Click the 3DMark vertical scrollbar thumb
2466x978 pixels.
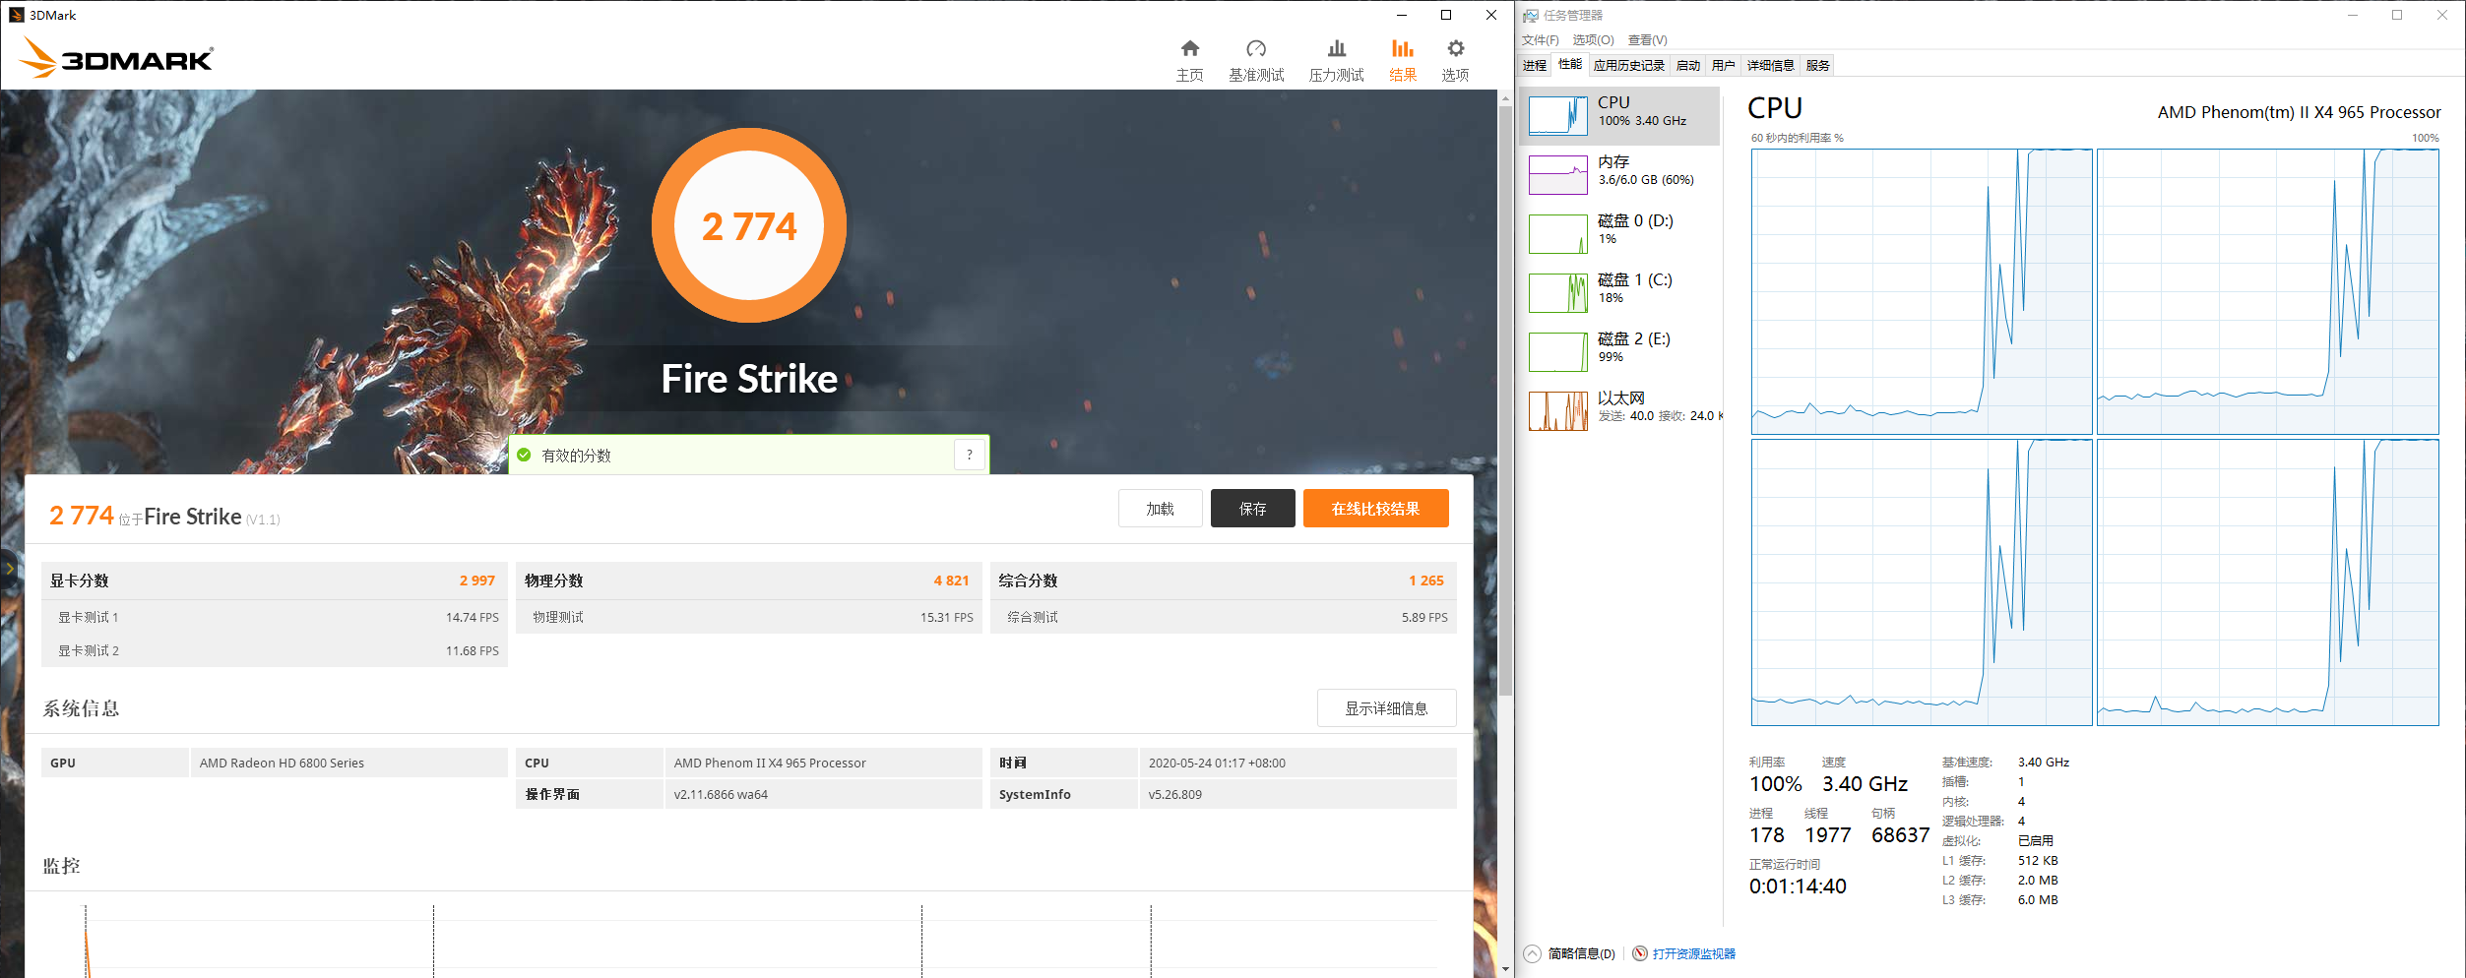click(x=1505, y=400)
